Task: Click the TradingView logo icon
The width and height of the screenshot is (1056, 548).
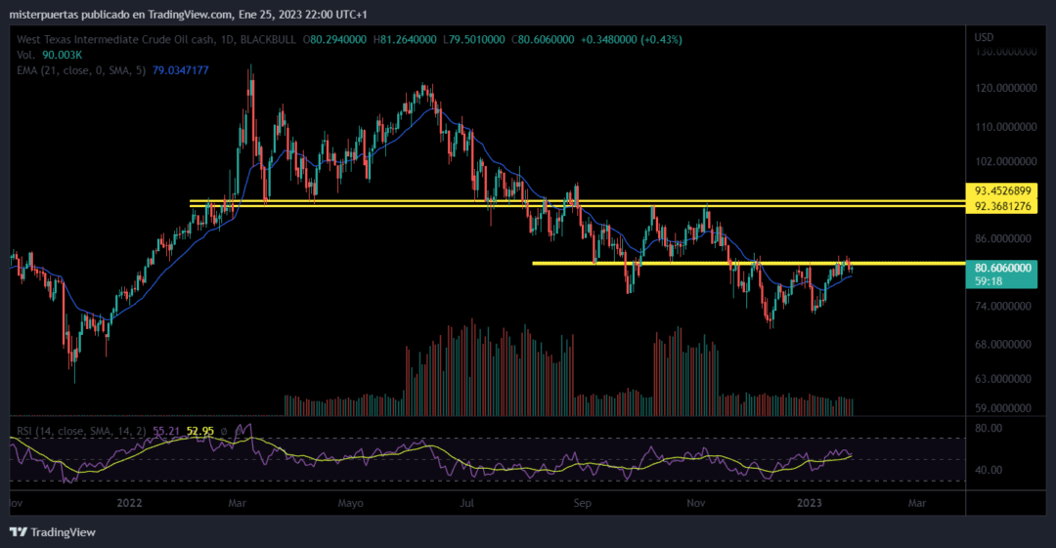Action: tap(19, 531)
